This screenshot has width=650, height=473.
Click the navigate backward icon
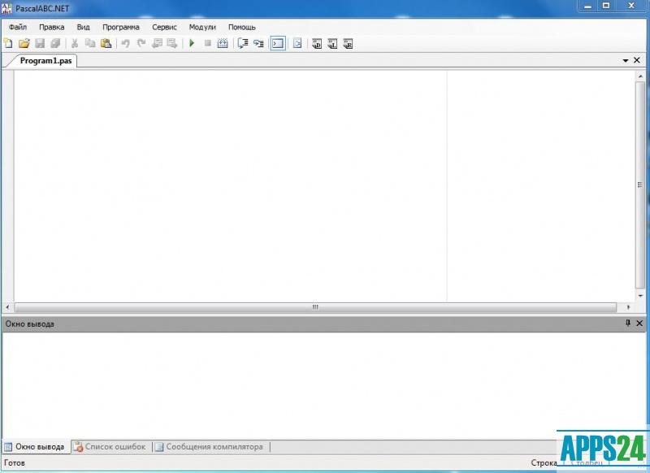tap(157, 43)
